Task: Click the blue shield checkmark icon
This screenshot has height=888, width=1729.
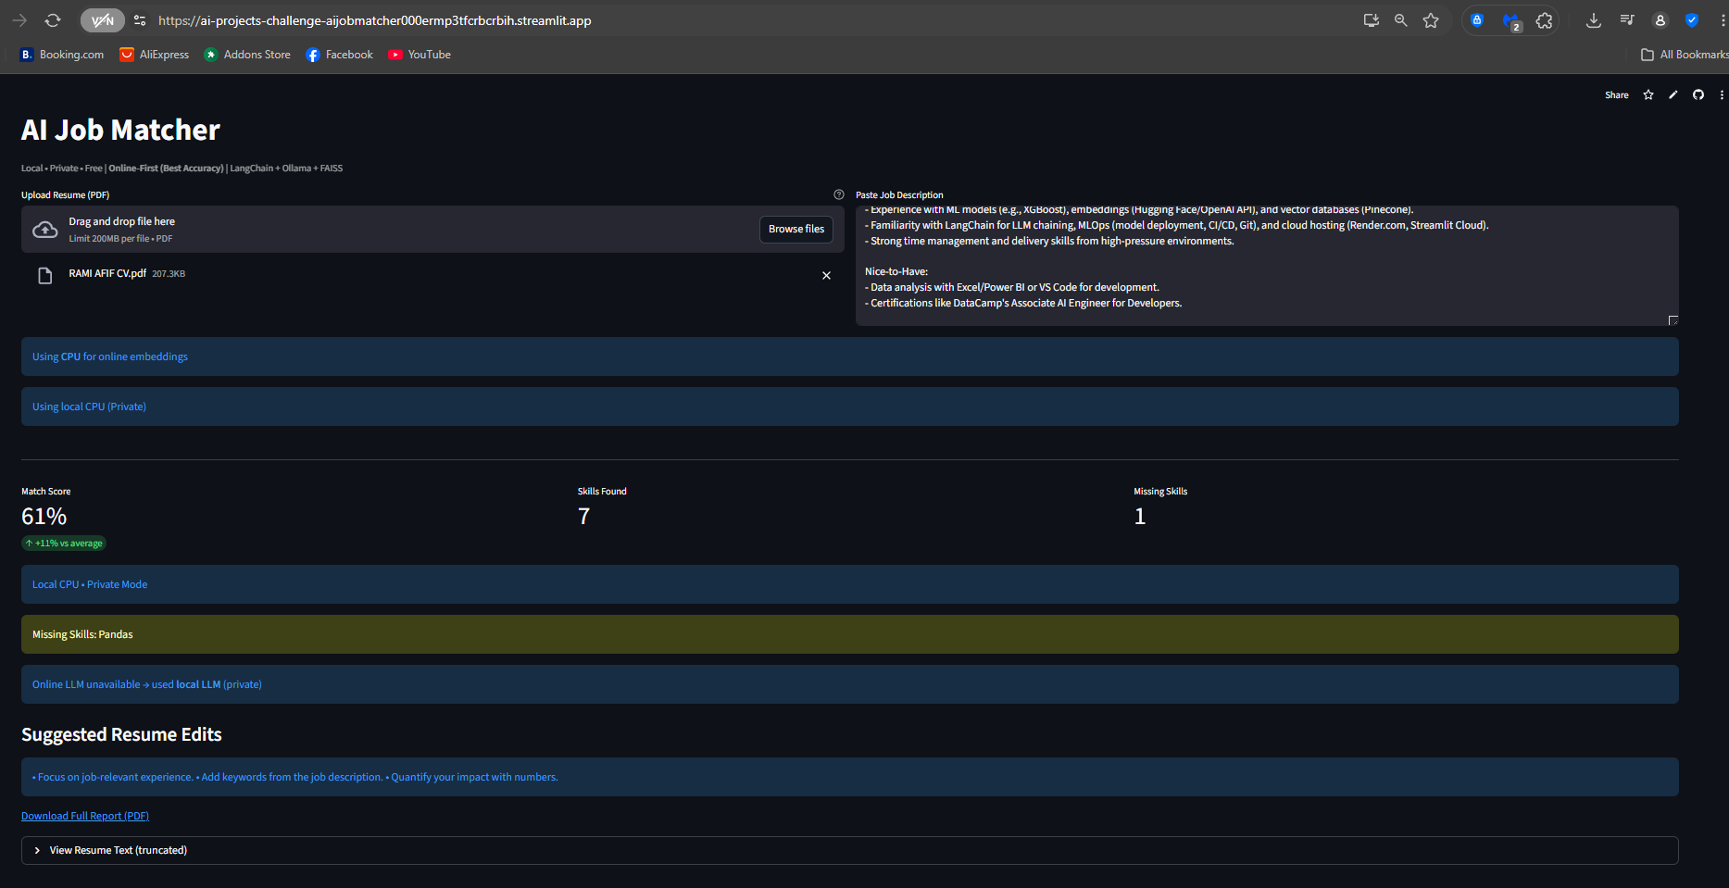Action: click(1692, 20)
